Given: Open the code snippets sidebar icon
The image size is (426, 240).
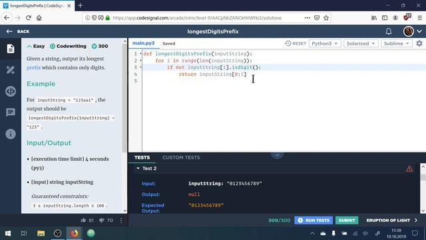Looking at the screenshot, I should tap(11, 91).
